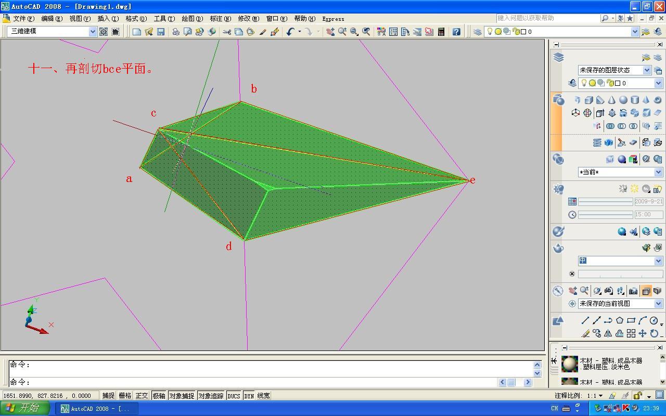Open the Express menu
This screenshot has width=666, height=416.
click(333, 19)
